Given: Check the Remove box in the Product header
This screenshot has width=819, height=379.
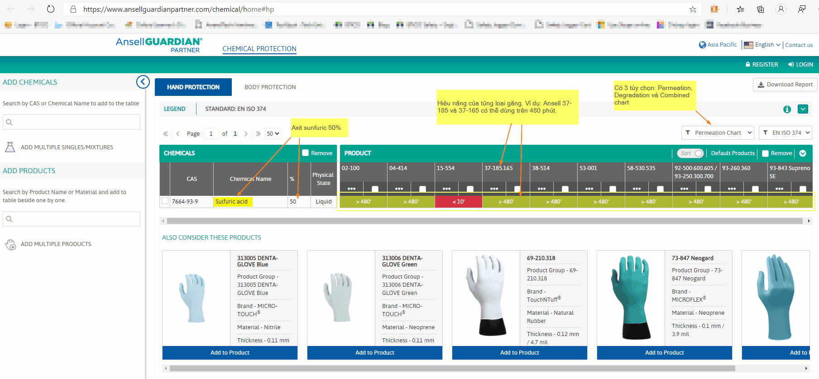Looking at the screenshot, I should 766,153.
